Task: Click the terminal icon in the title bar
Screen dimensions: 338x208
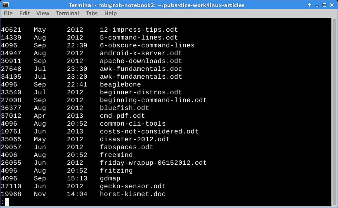Action: click(6, 5)
